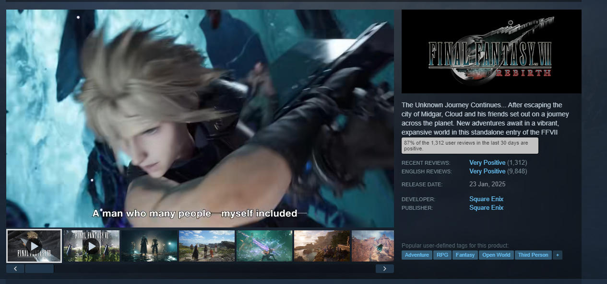Expand more tags with the plus button
The height and width of the screenshot is (284, 607).
(558, 255)
